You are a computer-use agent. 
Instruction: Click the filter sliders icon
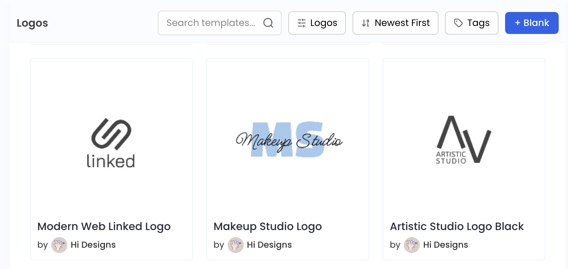click(302, 23)
